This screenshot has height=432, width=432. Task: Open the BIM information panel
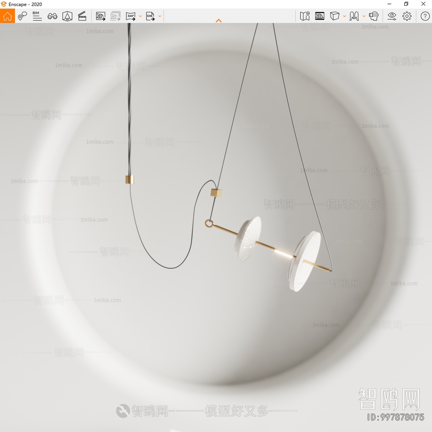(37, 16)
